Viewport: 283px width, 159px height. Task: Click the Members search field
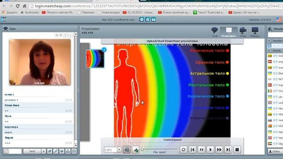(275, 35)
